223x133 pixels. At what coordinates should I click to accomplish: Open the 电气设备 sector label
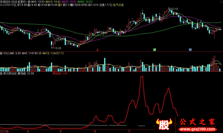click(118, 5)
